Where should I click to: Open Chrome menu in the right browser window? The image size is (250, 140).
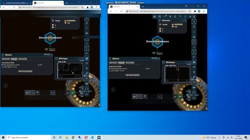tap(204, 11)
